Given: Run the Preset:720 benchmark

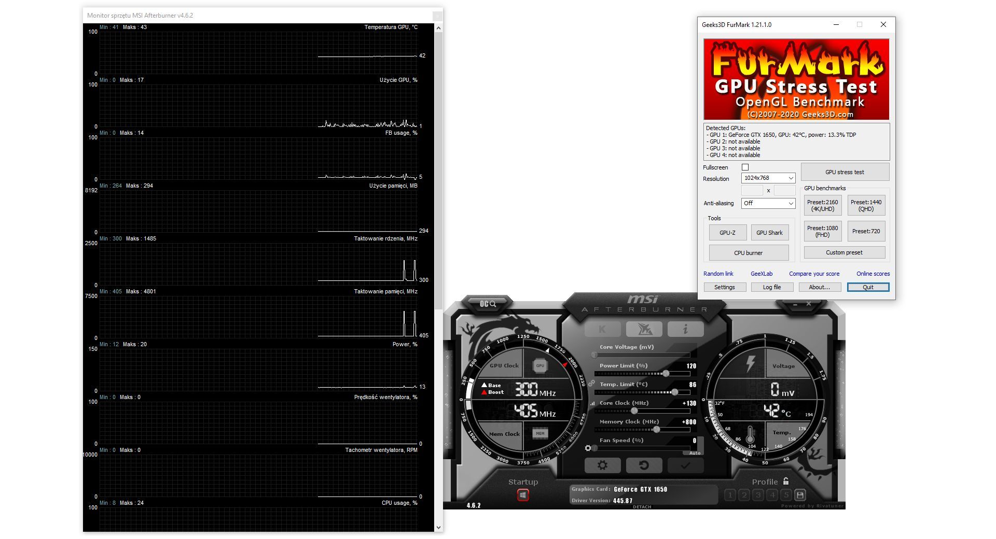Looking at the screenshot, I should tap(866, 231).
